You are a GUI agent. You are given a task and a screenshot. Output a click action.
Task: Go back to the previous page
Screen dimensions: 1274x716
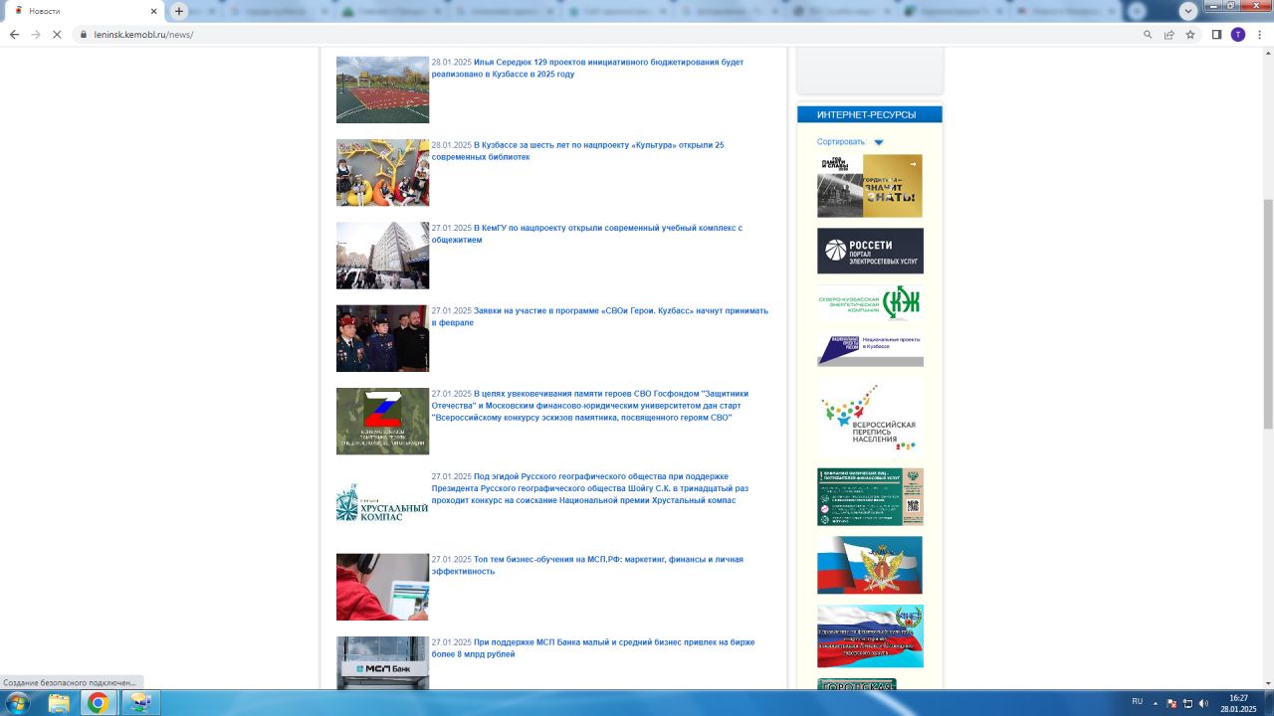[x=14, y=34]
